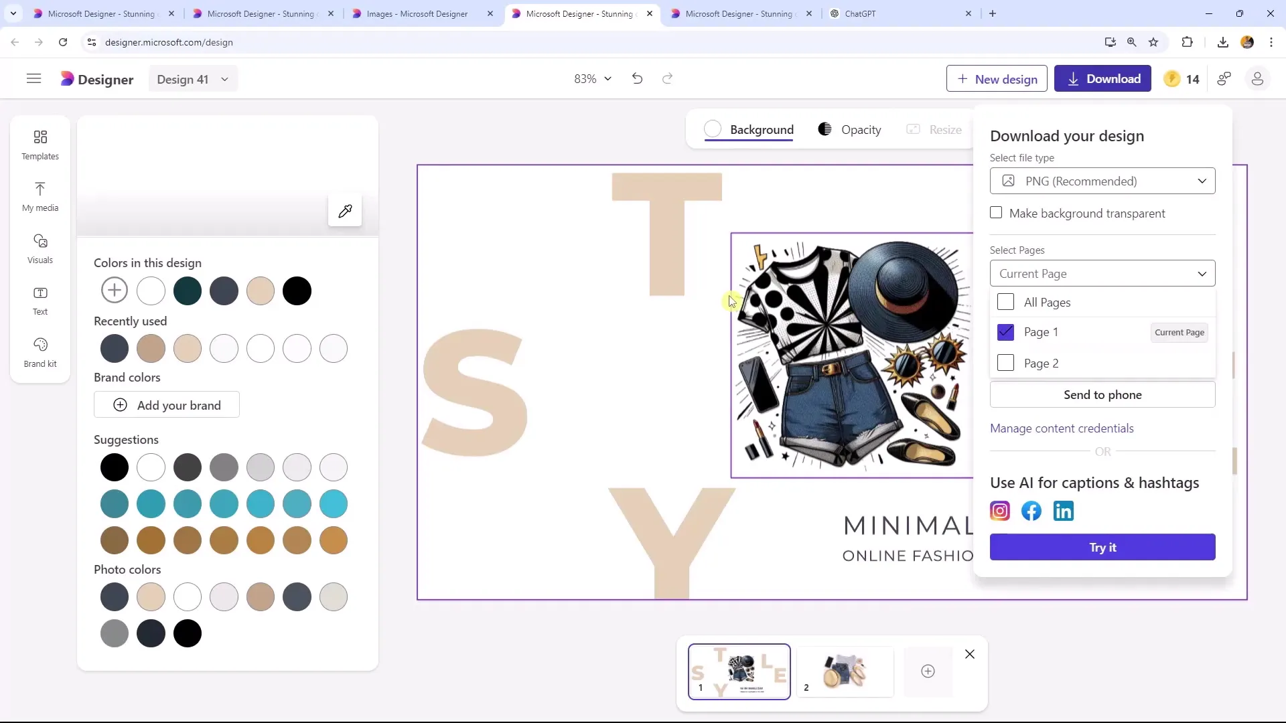Viewport: 1286px width, 723px height.
Task: Click the Send to phone button
Action: point(1101,394)
